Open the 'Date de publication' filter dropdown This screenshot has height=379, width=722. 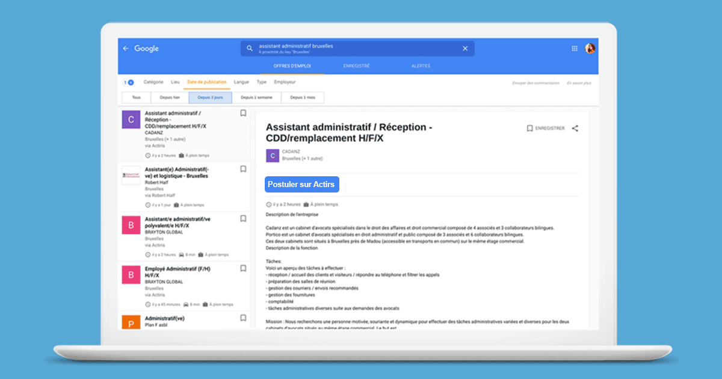206,82
